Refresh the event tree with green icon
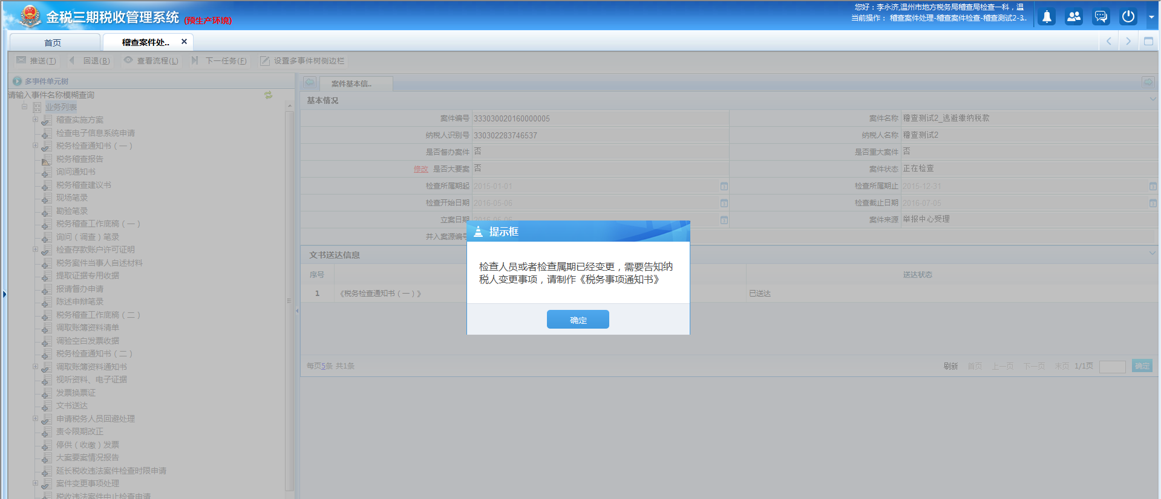The image size is (1161, 499). (268, 95)
